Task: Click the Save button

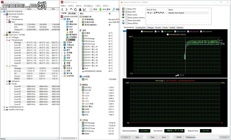Action: point(164,137)
